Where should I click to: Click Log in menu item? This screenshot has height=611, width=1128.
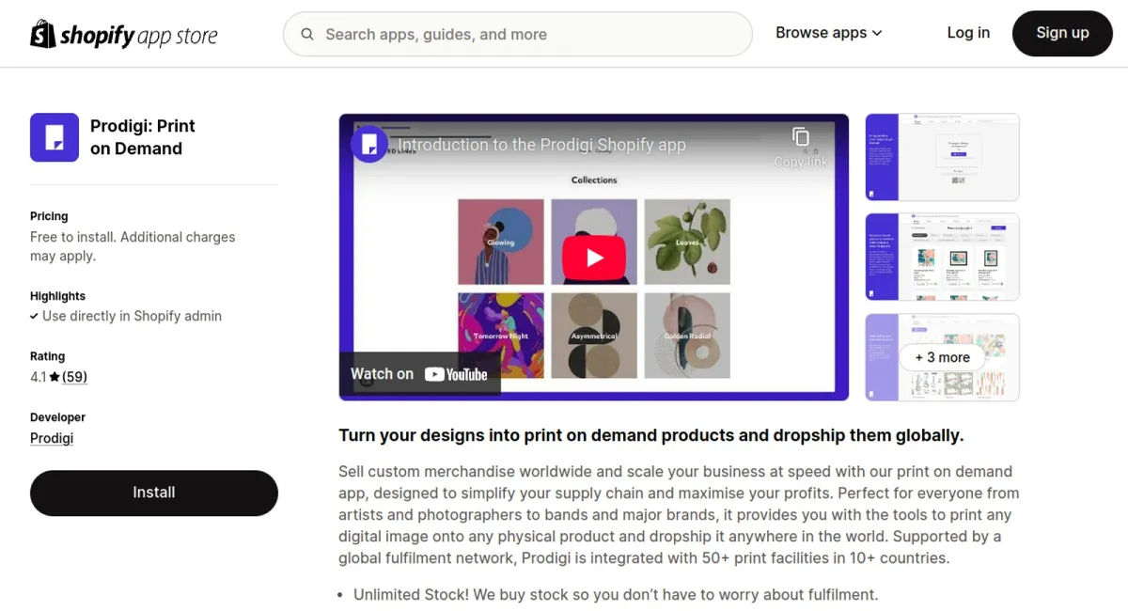pos(968,33)
